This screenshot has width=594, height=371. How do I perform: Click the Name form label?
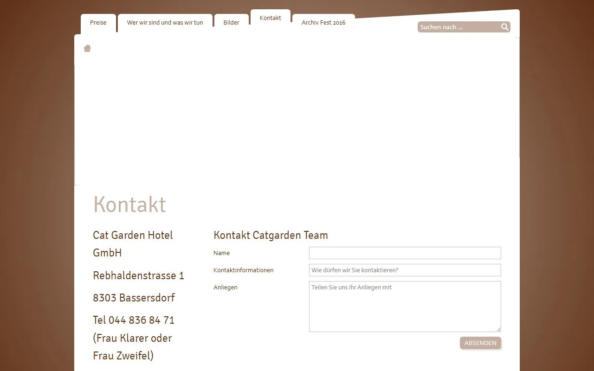tap(221, 253)
